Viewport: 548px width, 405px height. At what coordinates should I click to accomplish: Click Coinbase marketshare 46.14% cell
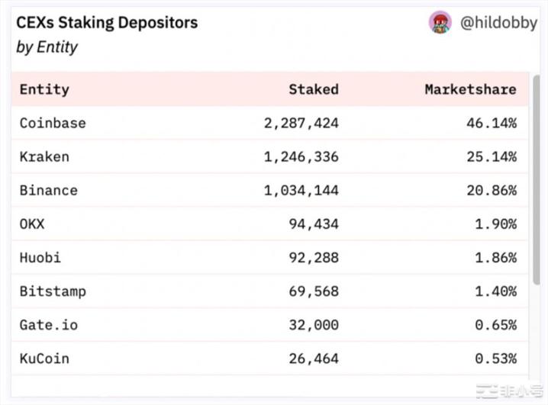[491, 123]
